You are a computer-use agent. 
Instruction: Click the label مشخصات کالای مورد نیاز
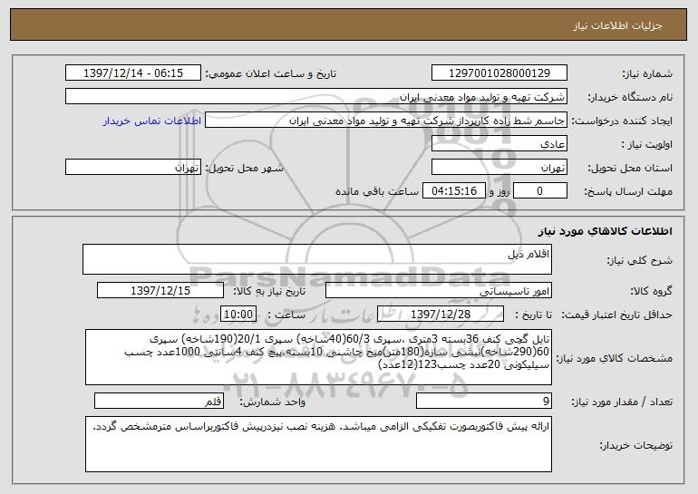coord(615,358)
